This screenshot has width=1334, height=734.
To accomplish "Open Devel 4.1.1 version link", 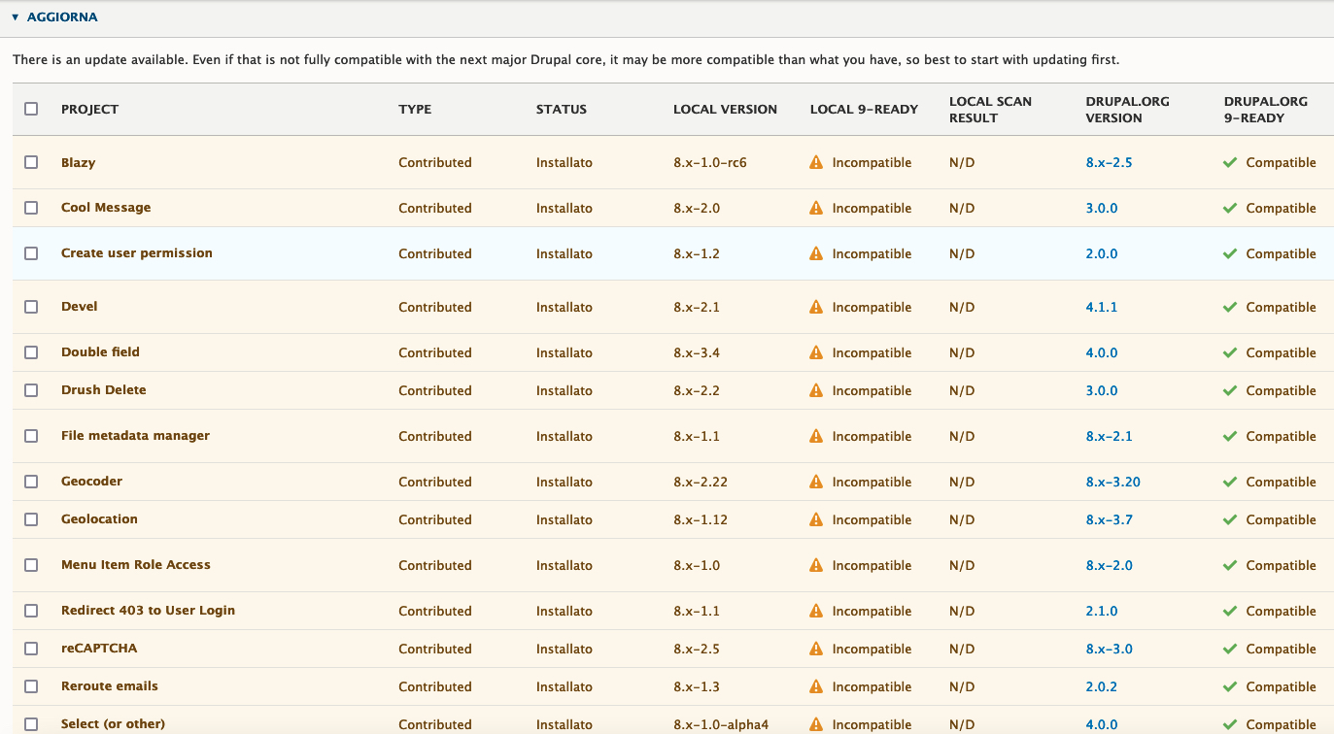I will click(x=1102, y=307).
